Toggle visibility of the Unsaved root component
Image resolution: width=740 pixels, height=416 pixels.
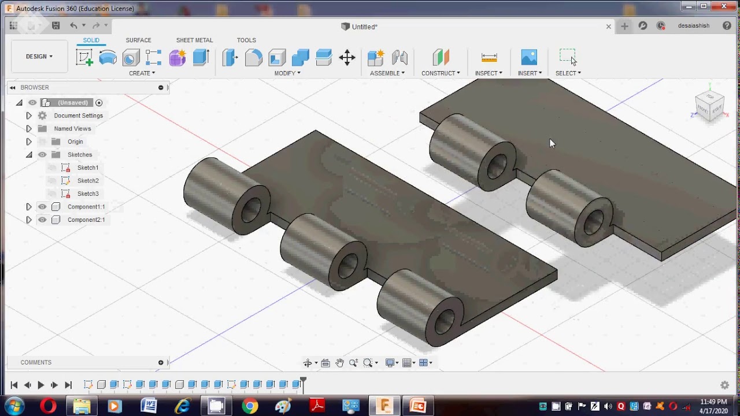point(32,103)
